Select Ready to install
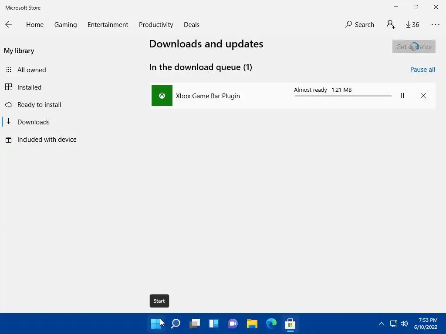 tap(39, 105)
